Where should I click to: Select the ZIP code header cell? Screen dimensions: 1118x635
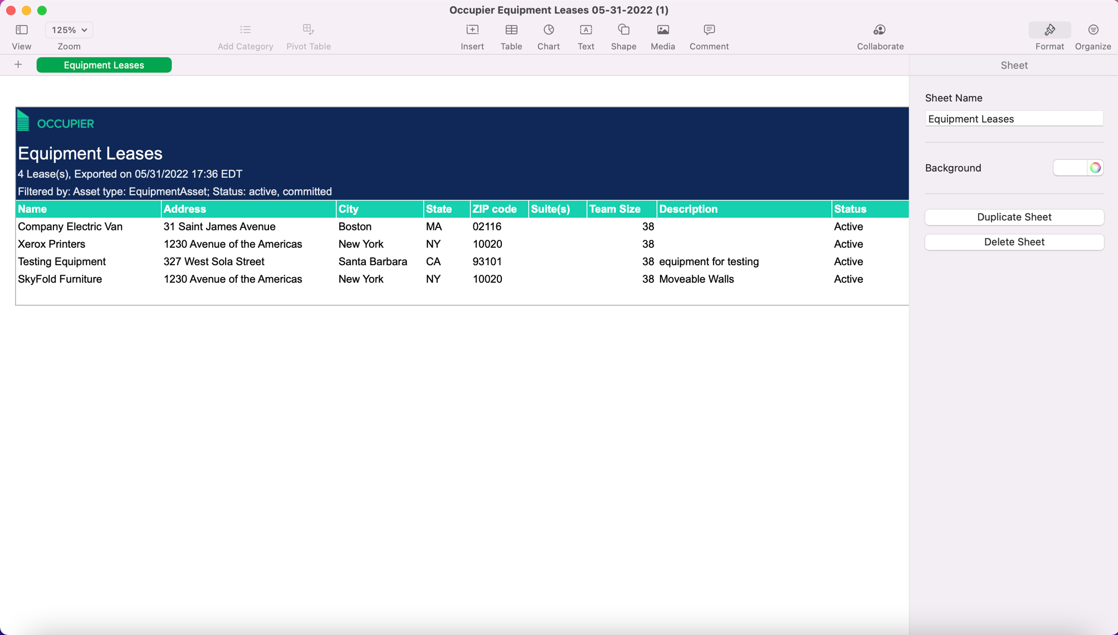click(x=499, y=209)
